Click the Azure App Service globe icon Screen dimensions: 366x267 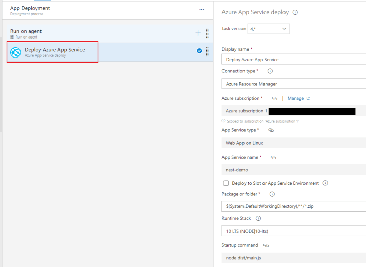pos(16,52)
